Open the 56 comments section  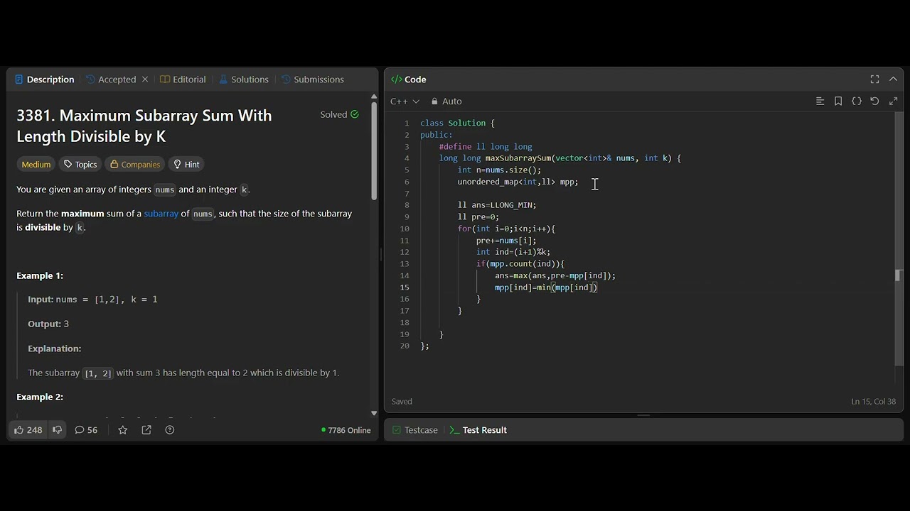pyautogui.click(x=86, y=430)
